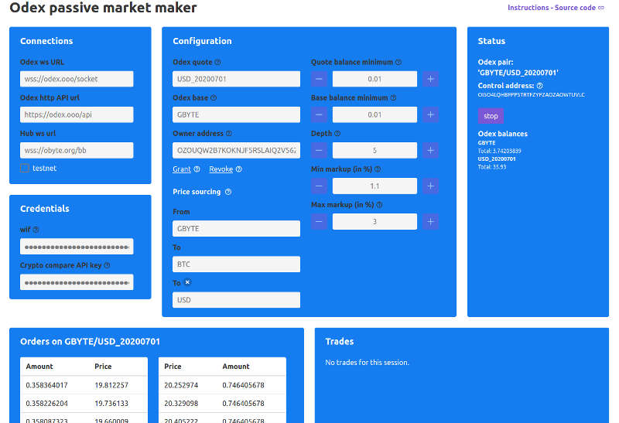Increase the Min markup value
This screenshot has width=619, height=423.
point(430,186)
